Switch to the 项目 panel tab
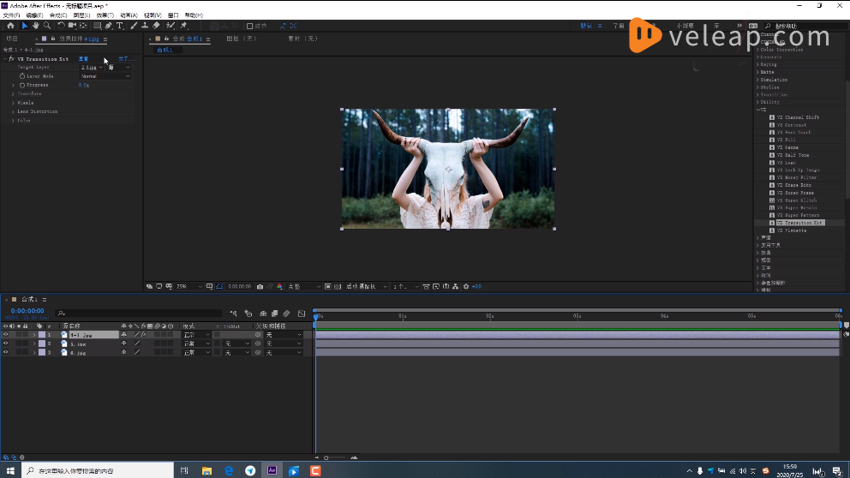Viewport: 850px width, 478px height. tap(12, 39)
